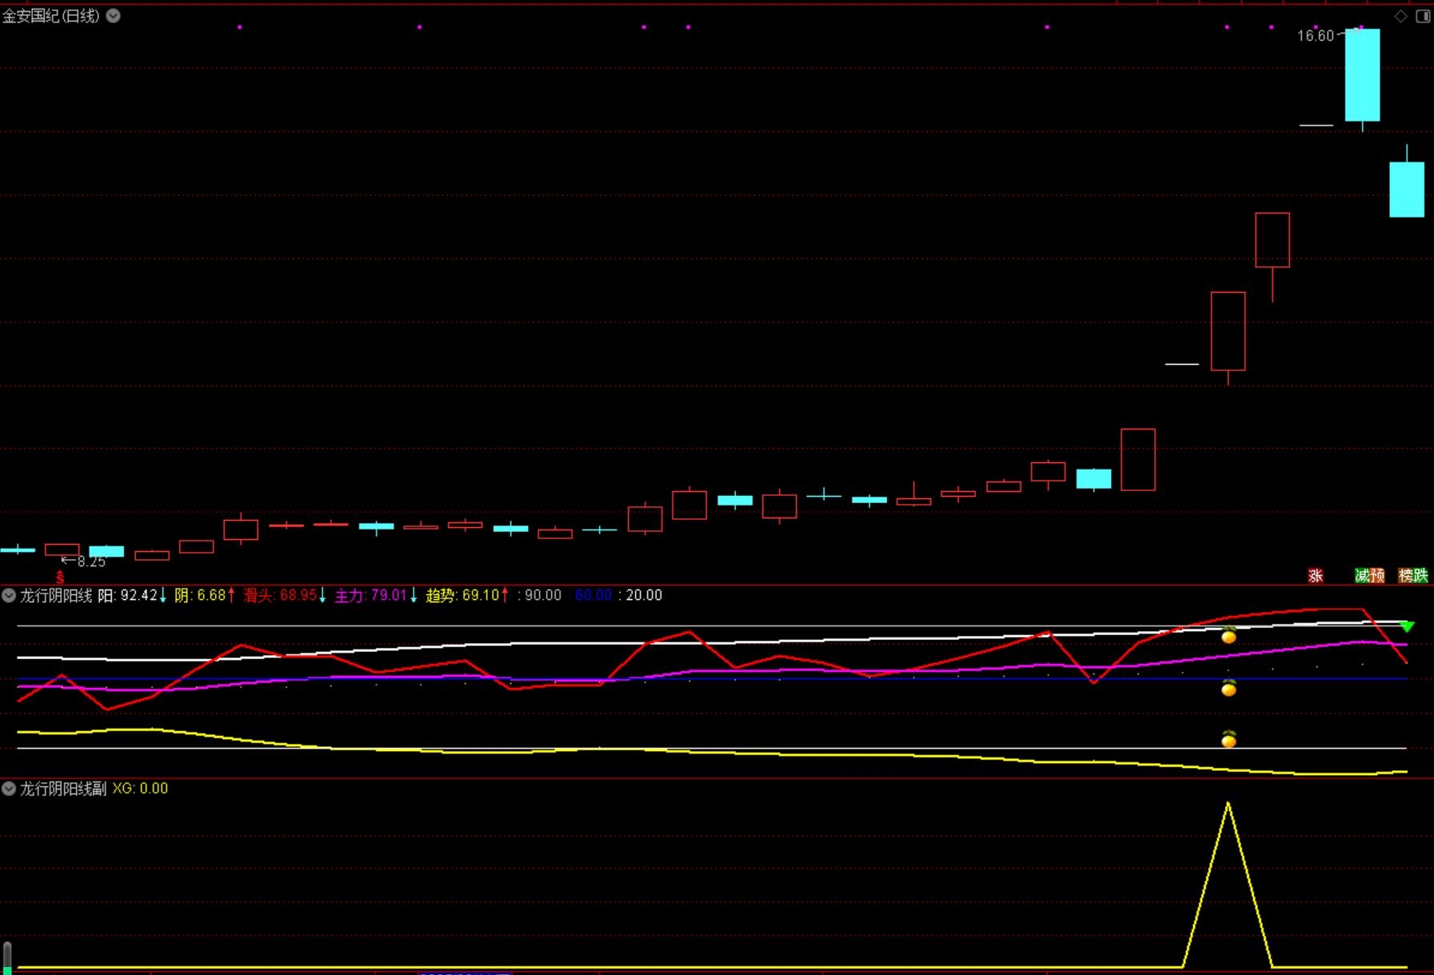
Task: Click the 龙行阴阳线 indicator name
Action: tap(56, 595)
